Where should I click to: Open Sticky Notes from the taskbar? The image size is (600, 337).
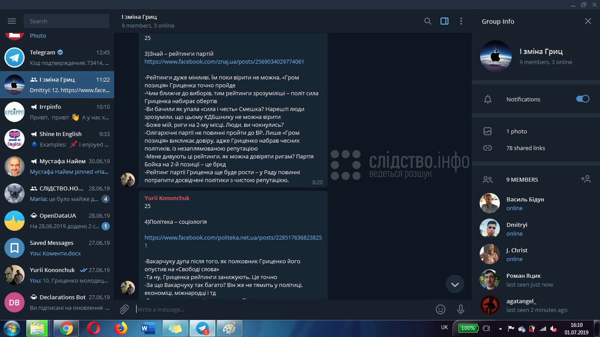click(x=175, y=328)
